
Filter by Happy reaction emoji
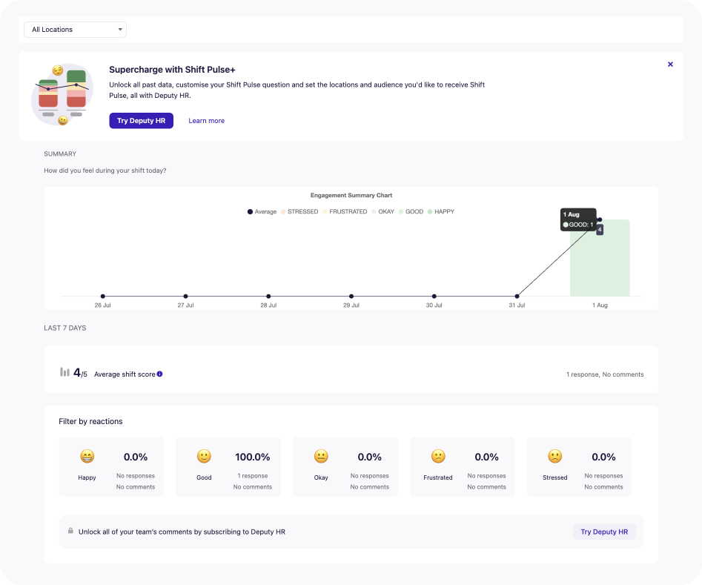87,457
